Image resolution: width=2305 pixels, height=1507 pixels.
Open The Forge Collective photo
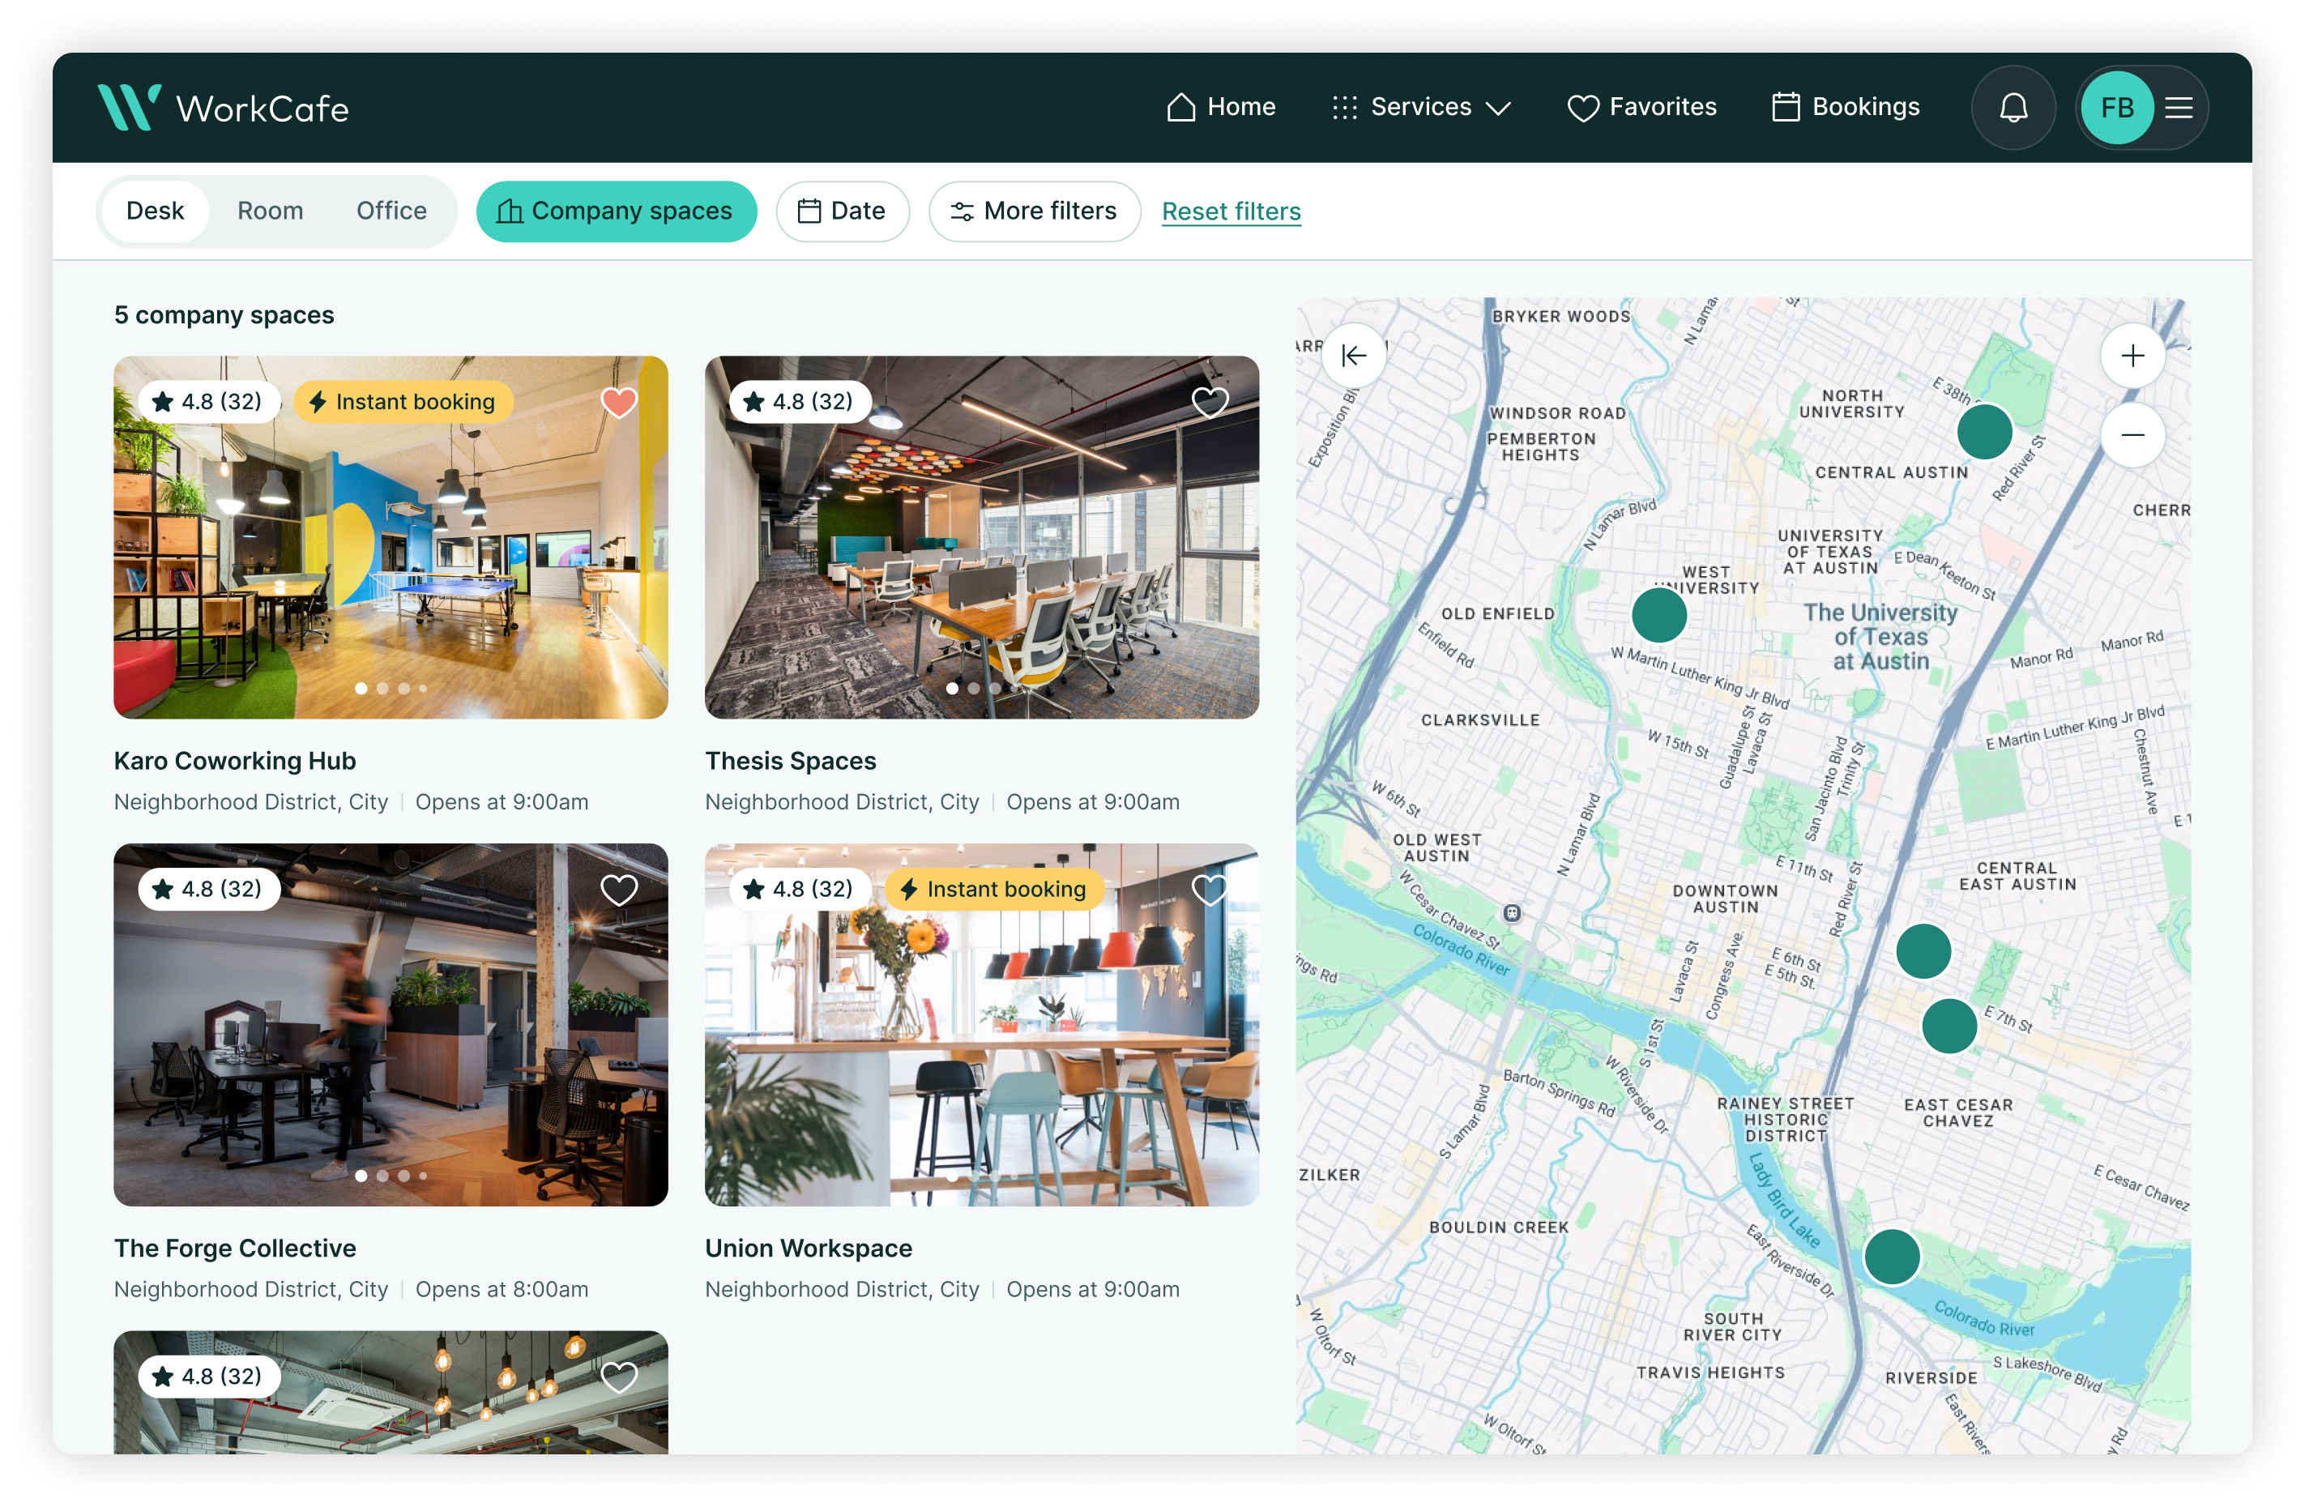click(391, 1025)
